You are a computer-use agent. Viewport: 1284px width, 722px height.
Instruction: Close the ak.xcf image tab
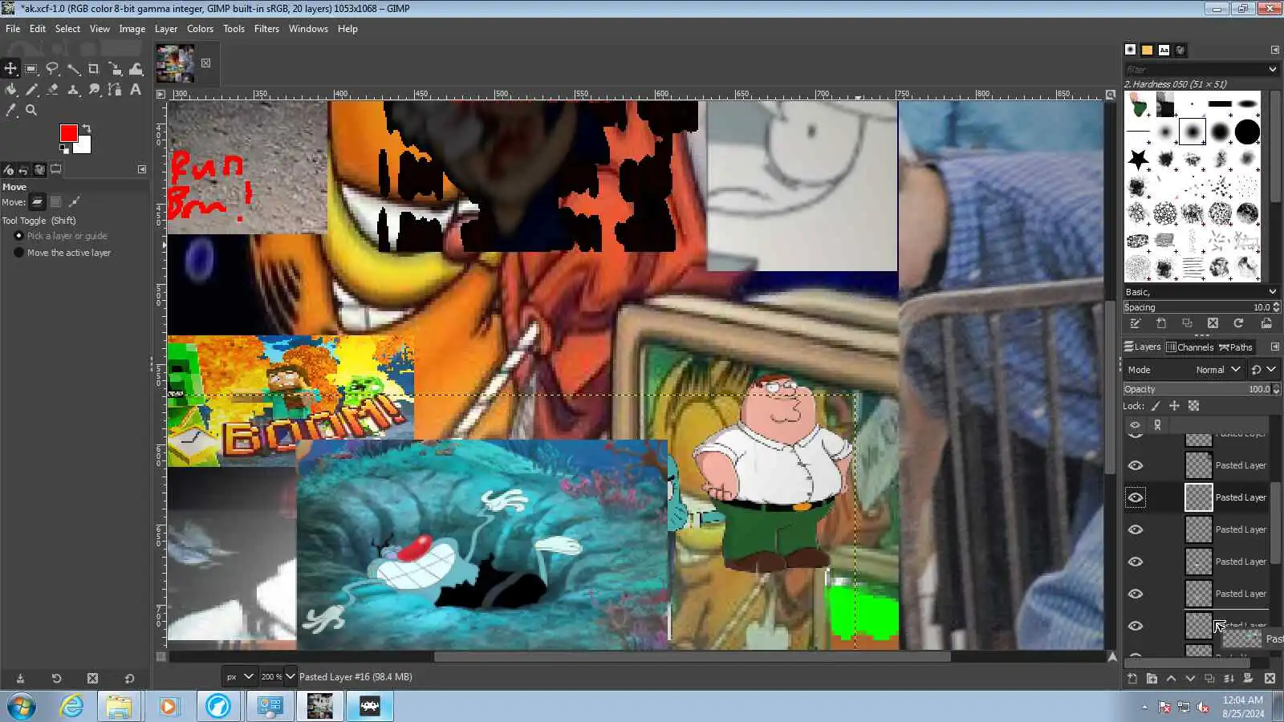click(x=206, y=63)
